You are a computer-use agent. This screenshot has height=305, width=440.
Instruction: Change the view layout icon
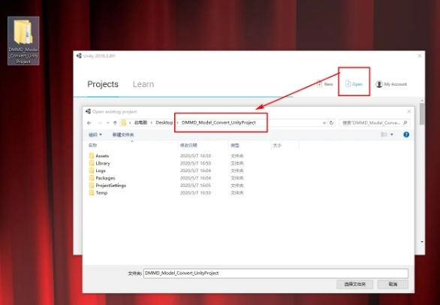pos(384,134)
